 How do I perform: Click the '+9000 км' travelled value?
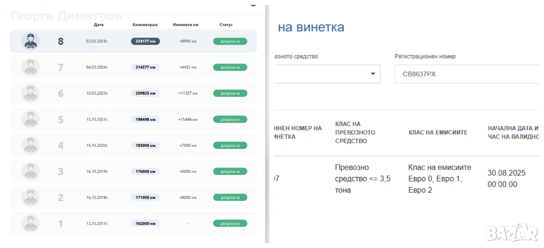tap(188, 197)
